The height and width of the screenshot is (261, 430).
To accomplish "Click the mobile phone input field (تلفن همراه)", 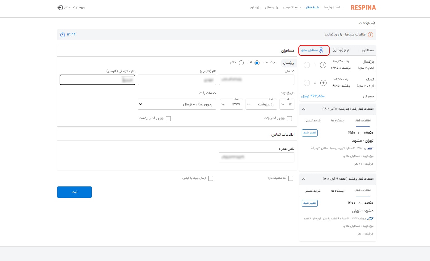I will 256,157.
